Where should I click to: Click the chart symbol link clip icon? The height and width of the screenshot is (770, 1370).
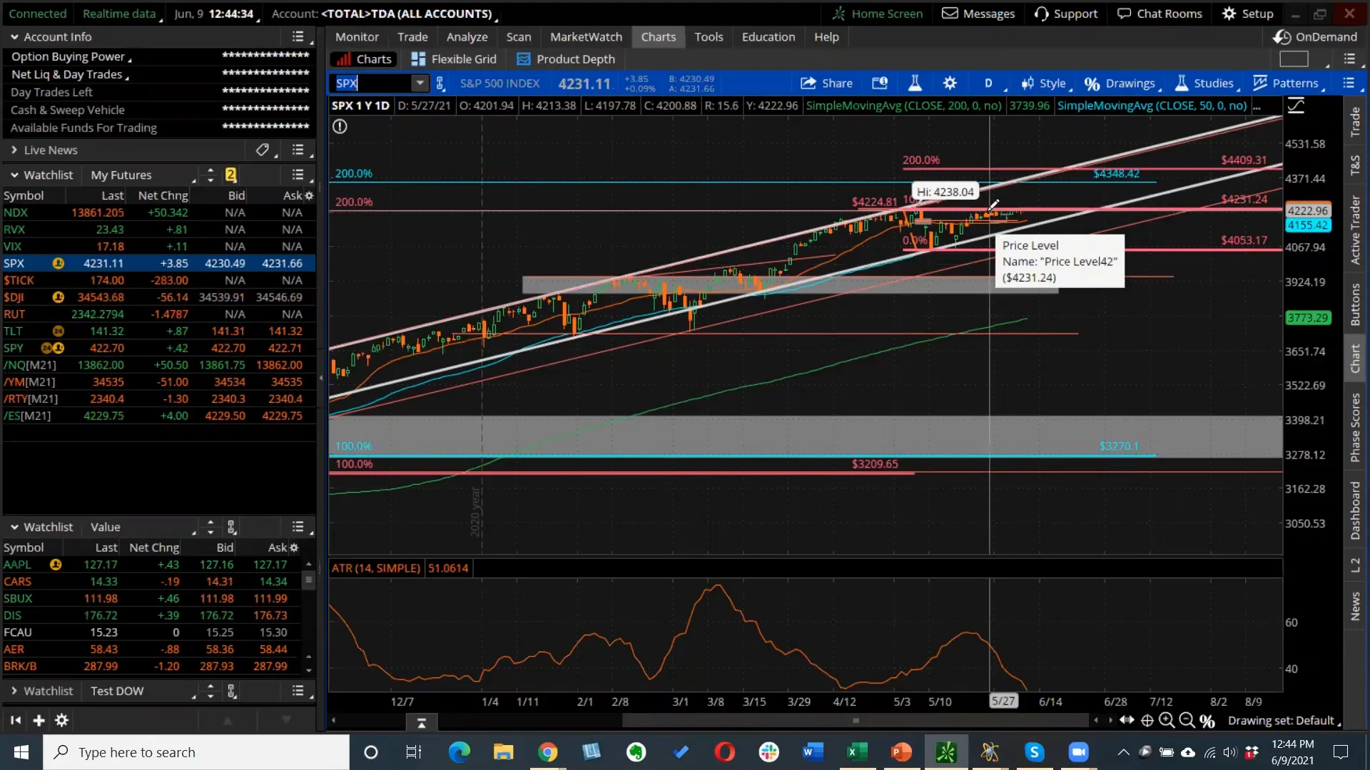point(440,83)
